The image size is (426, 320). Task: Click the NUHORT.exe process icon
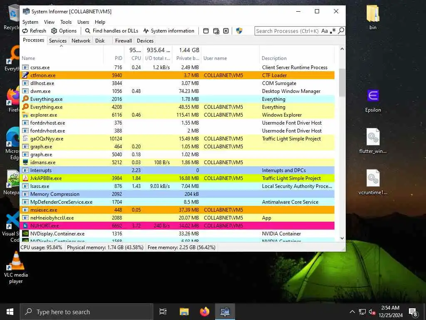(25, 225)
